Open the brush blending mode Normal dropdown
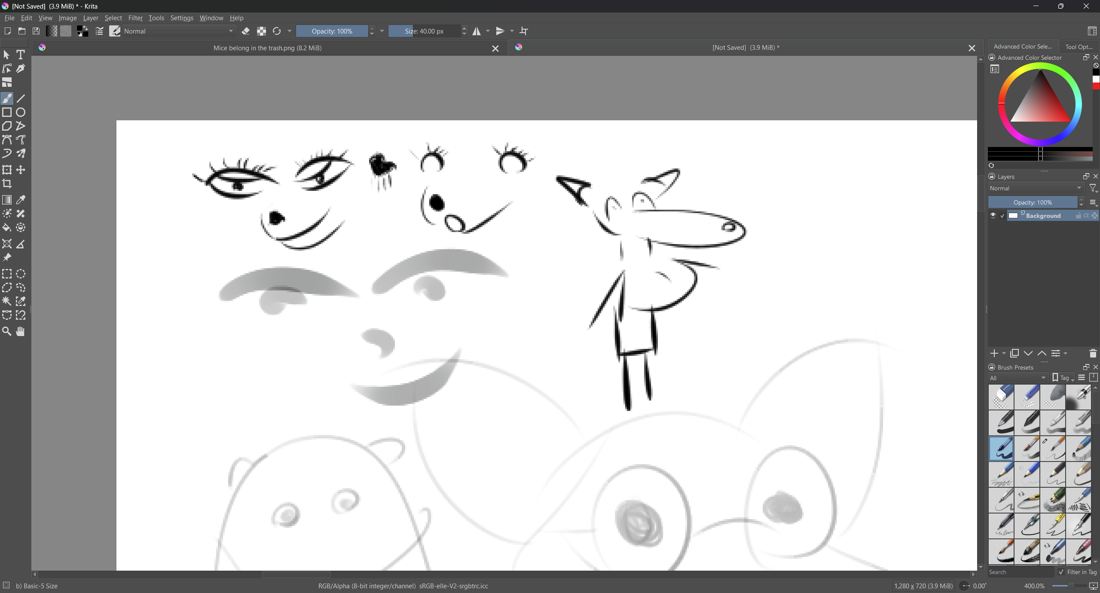Image resolution: width=1100 pixels, height=593 pixels. tap(179, 31)
